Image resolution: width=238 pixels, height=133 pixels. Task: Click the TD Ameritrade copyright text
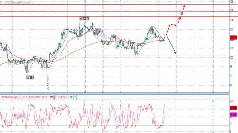click(17, 2)
